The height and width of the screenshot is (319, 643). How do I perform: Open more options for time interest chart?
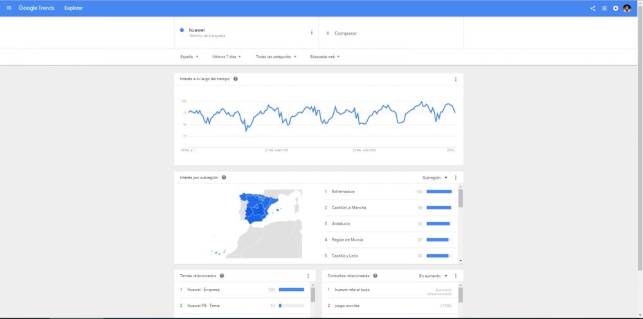click(456, 79)
